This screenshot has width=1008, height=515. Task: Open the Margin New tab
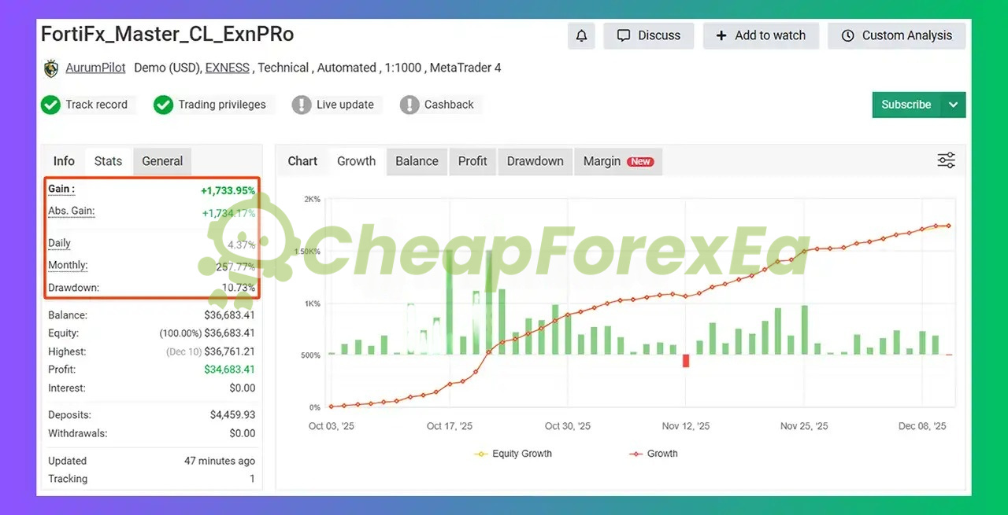[x=618, y=161]
